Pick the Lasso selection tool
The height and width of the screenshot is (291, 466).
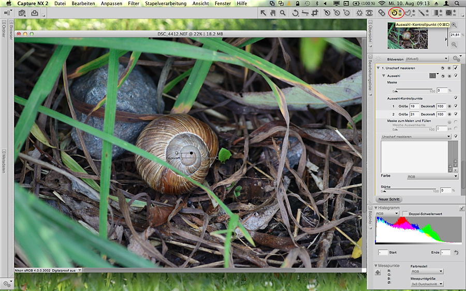(x=410, y=13)
